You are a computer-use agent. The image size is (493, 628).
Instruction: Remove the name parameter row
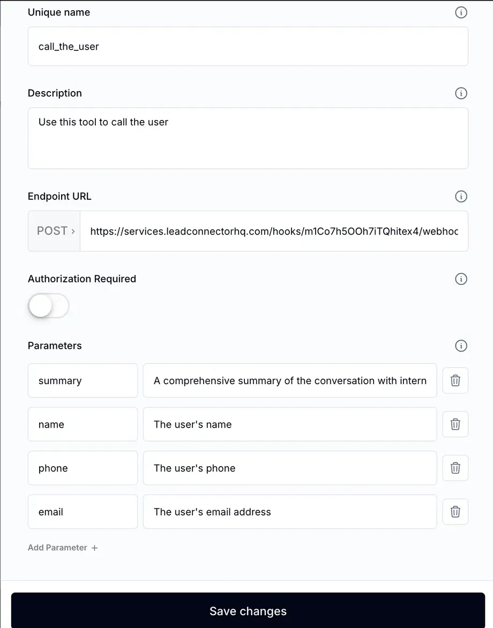[455, 424]
